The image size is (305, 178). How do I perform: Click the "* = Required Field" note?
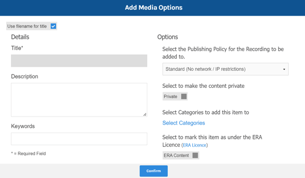28,154
